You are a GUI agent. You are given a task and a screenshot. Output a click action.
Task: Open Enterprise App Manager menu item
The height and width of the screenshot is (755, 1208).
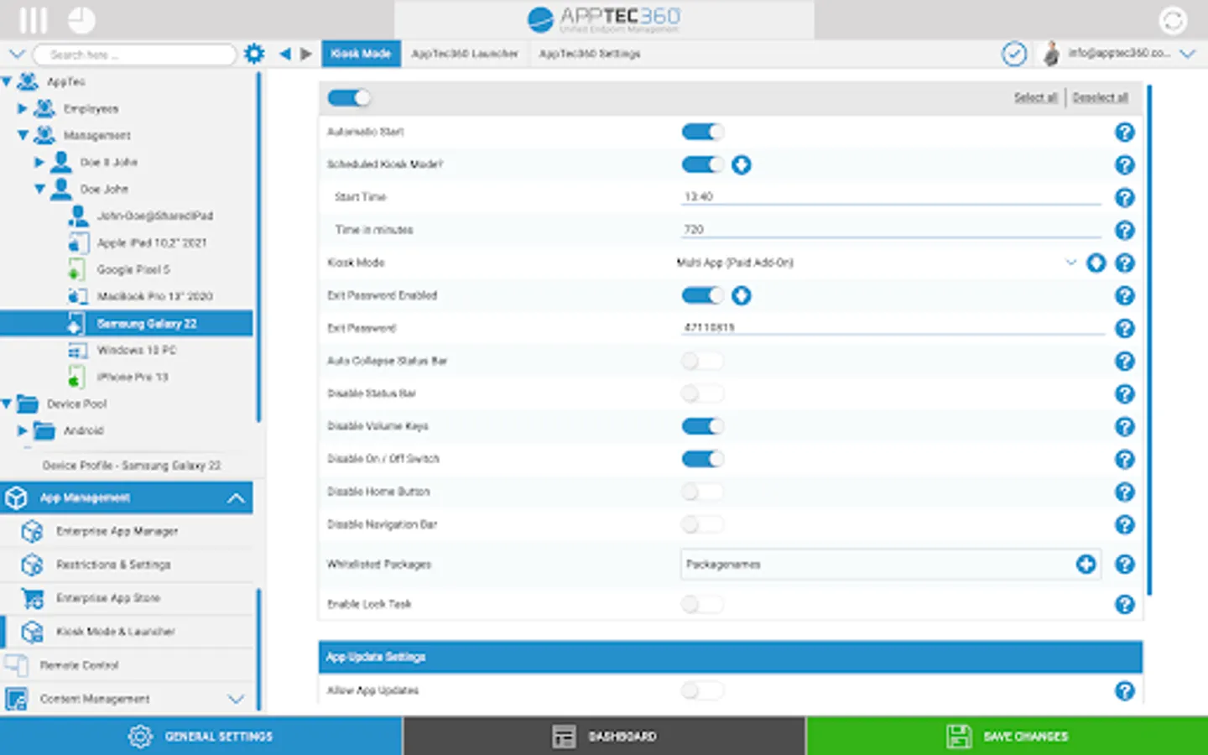click(127, 531)
